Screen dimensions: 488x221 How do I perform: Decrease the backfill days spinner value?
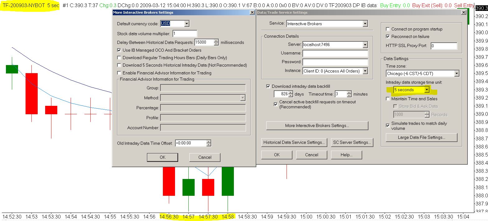point(291,96)
